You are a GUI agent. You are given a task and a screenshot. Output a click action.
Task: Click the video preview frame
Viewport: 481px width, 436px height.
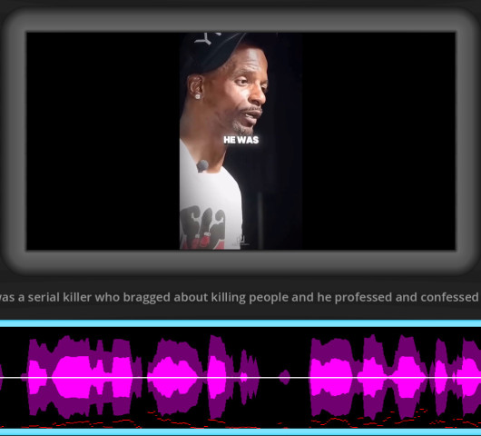tap(240, 141)
